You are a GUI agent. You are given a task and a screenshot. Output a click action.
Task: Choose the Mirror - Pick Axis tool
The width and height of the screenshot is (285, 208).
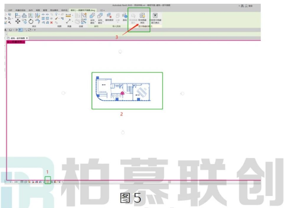click(x=31, y=16)
